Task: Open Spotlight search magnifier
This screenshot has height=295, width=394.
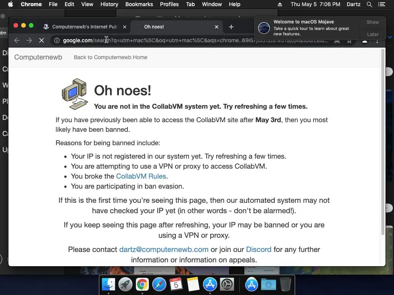Action: [x=369, y=4]
